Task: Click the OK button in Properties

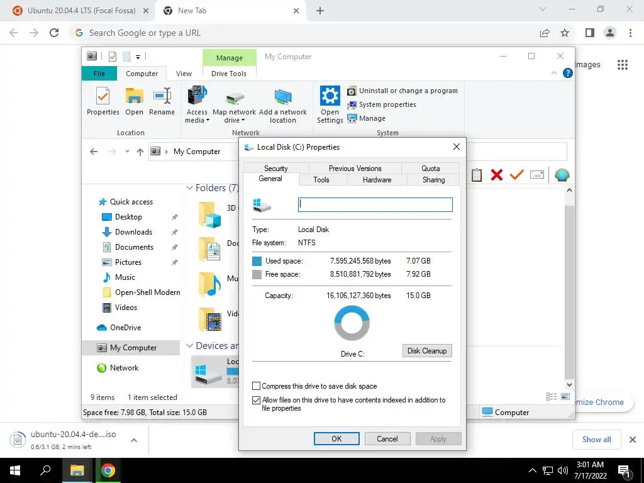Action: (x=336, y=438)
